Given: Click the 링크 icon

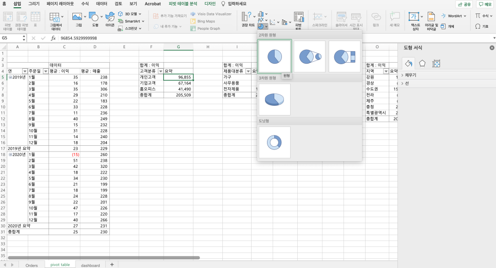Looking at the screenshot, I should (375, 19).
